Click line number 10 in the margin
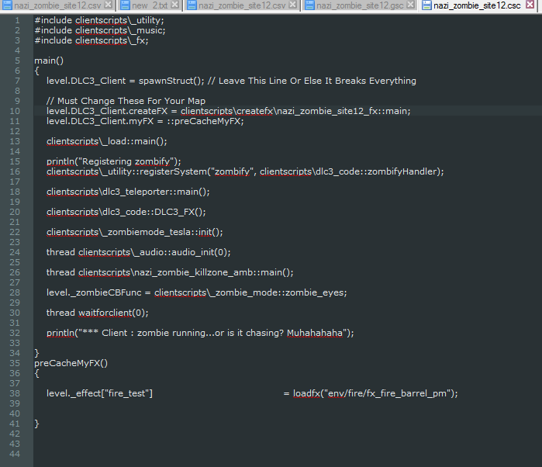The height and width of the screenshot is (467, 542). pos(15,111)
